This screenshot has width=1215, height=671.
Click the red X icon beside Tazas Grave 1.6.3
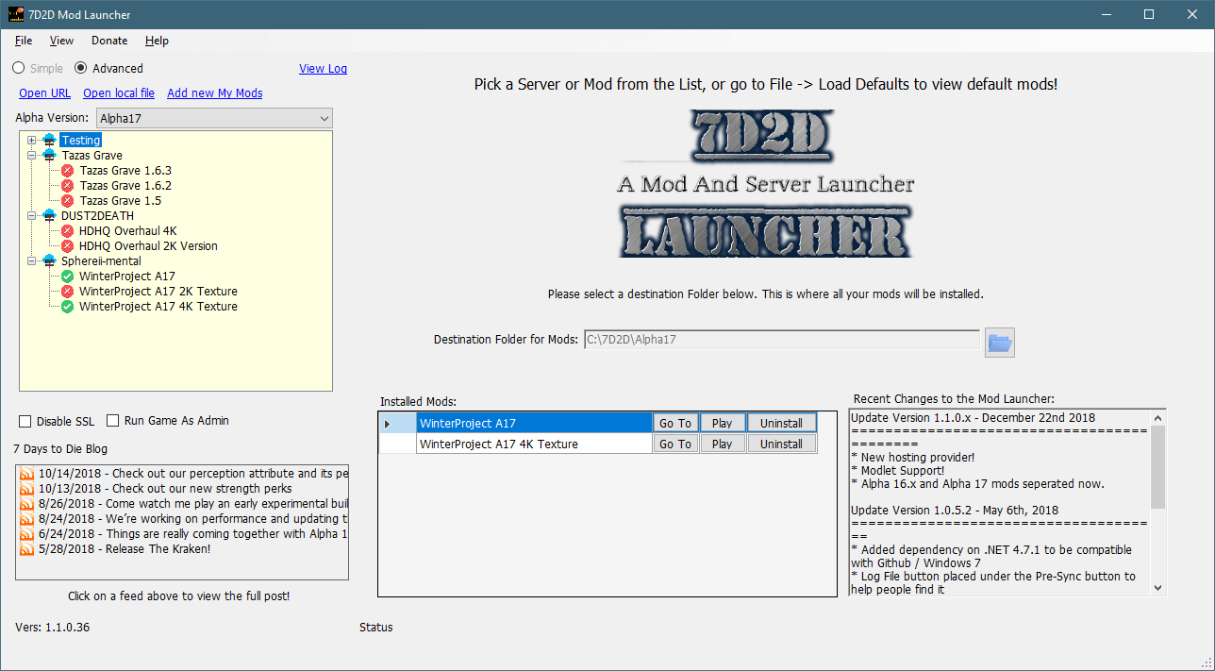[x=68, y=171]
